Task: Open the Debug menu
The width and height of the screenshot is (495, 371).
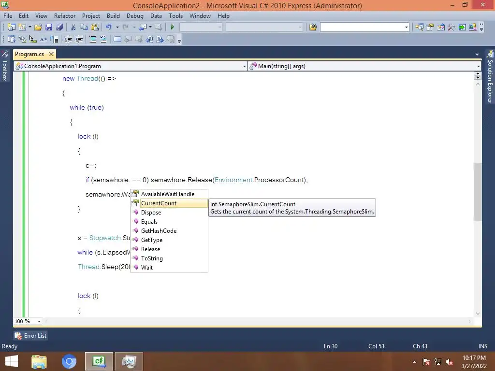Action: click(x=135, y=16)
